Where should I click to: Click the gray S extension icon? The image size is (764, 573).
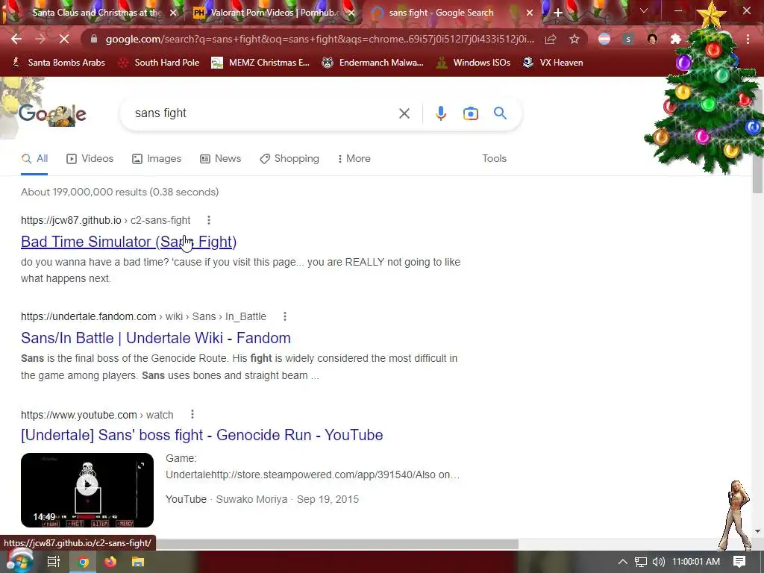(x=628, y=39)
